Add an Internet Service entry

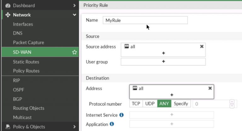(x=172, y=115)
